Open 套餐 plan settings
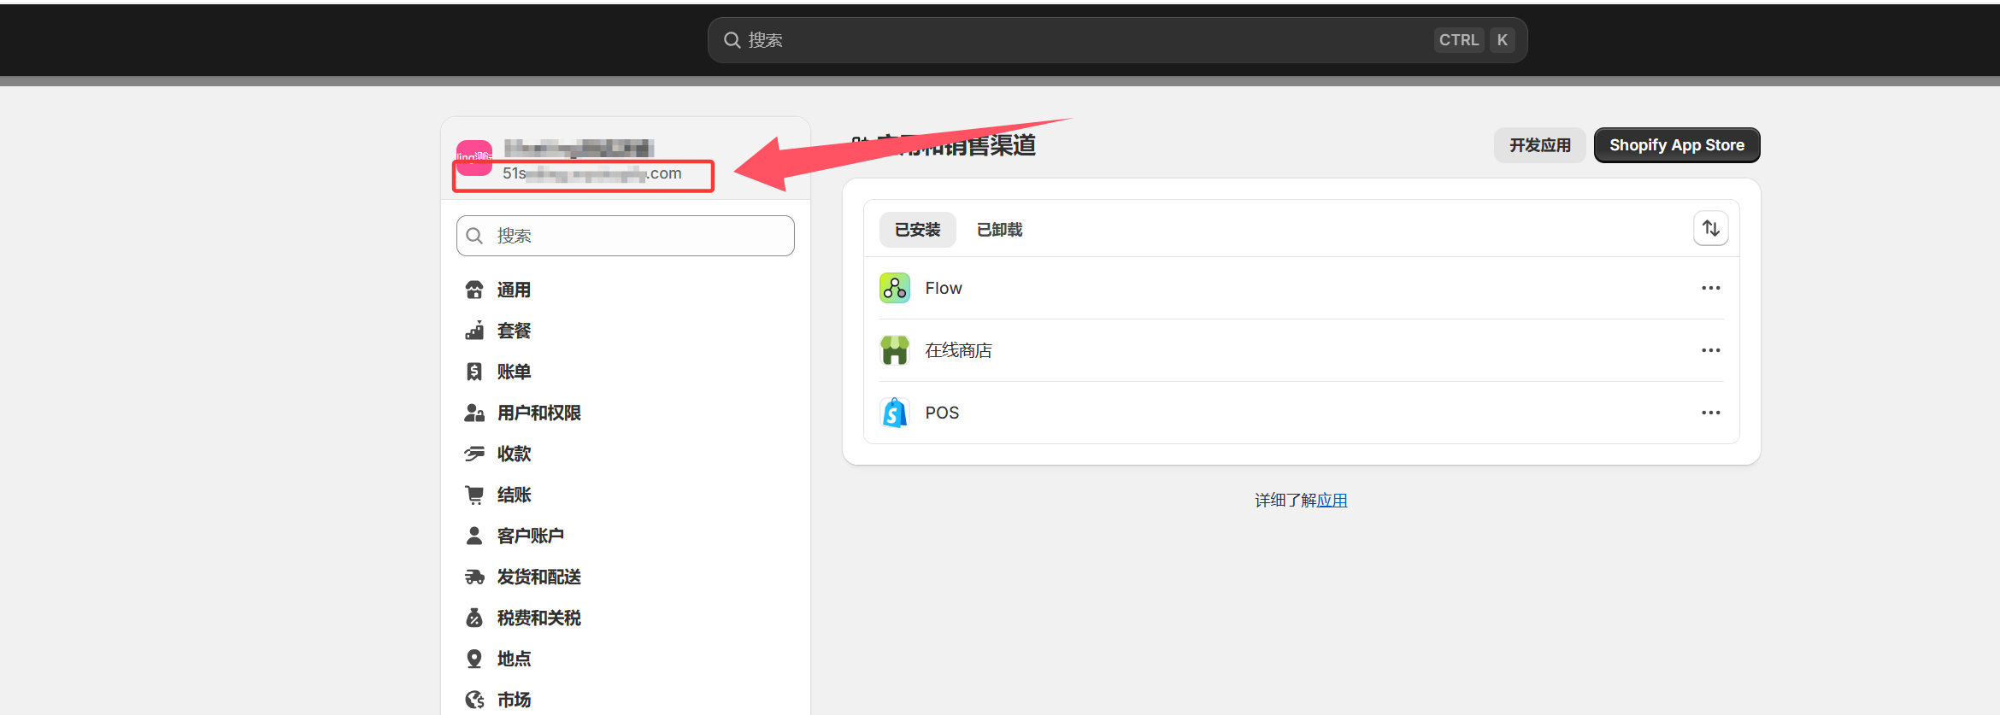This screenshot has width=2000, height=715. tap(513, 331)
